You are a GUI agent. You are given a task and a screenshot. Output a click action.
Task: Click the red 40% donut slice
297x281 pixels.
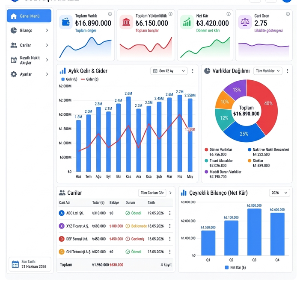268,103
